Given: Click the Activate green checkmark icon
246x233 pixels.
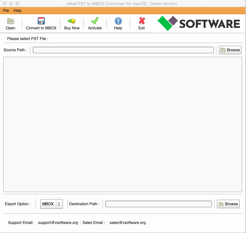Looking at the screenshot, I should click(95, 21).
